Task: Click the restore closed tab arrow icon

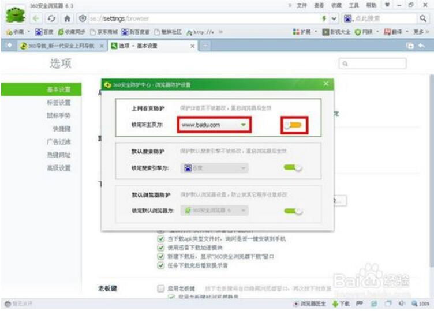Action: 421,46
